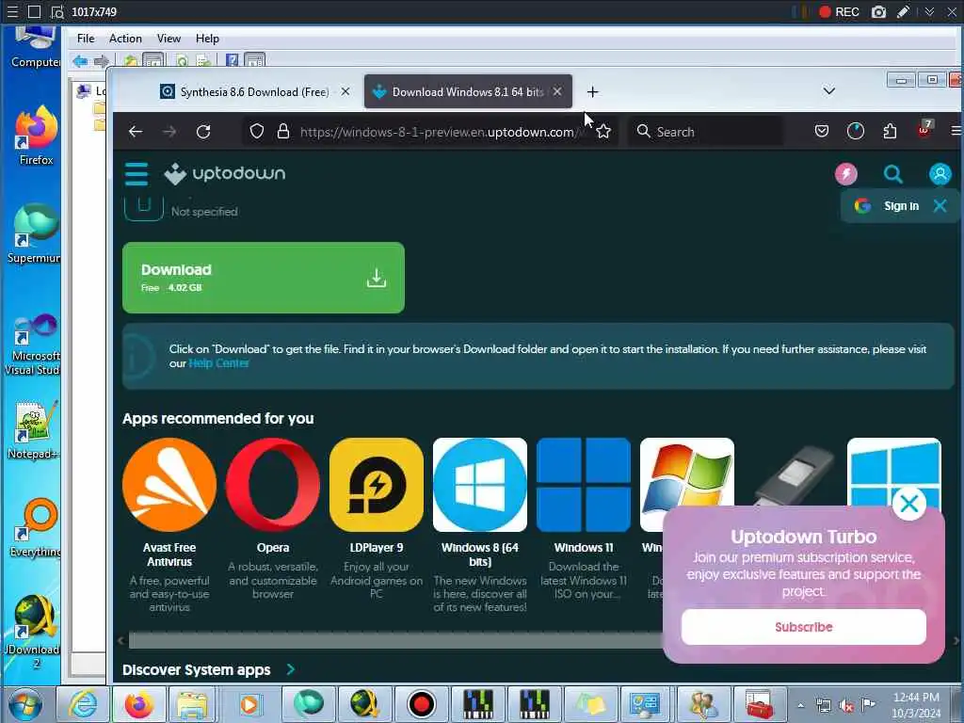Switch to Firefox on the taskbar
964x723 pixels.
pos(139,704)
